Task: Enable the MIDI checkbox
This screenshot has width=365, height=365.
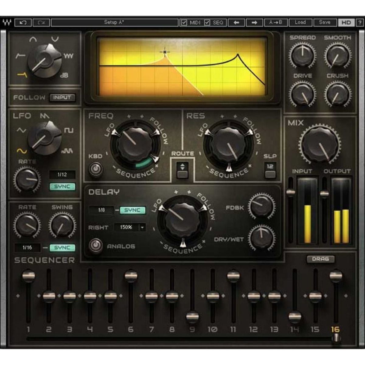Action: point(183,22)
